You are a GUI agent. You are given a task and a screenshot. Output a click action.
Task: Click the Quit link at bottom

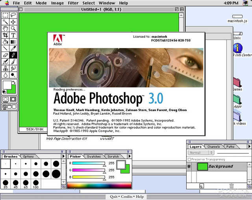click(114, 196)
